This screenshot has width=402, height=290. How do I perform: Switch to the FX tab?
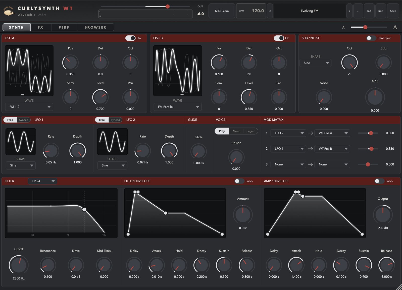[x=41, y=27]
